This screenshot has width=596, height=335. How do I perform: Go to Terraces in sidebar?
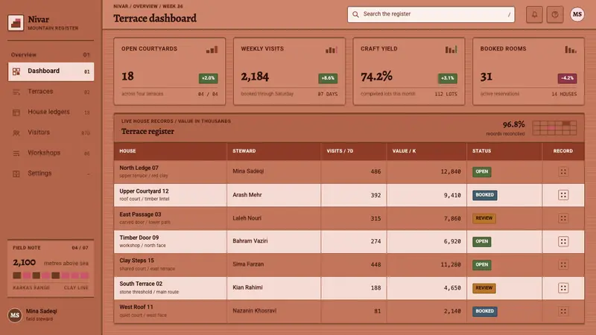(51, 92)
